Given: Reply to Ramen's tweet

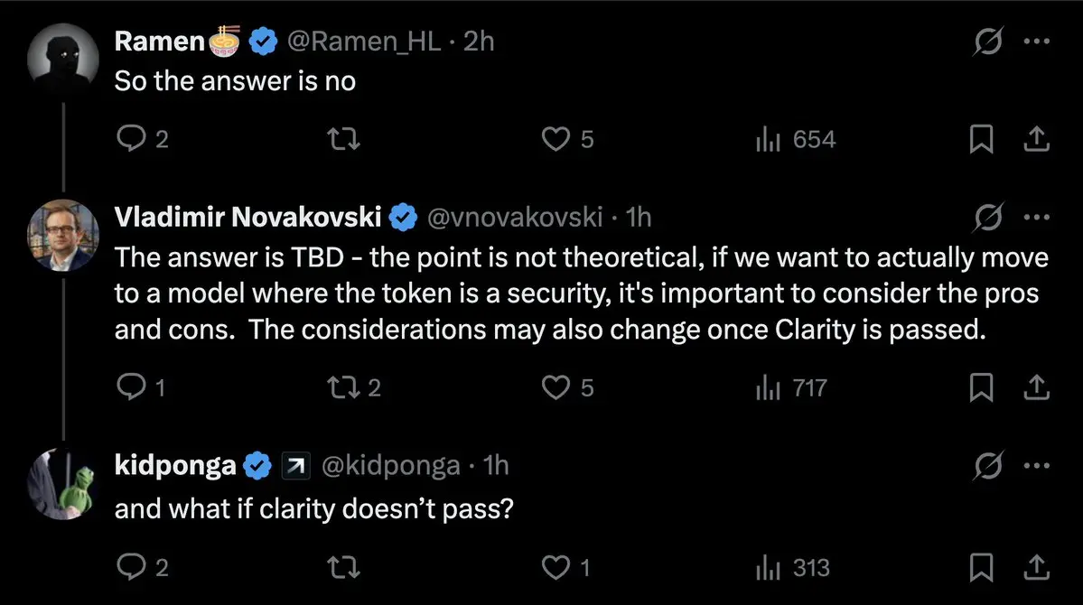Looking at the screenshot, I should [x=142, y=139].
